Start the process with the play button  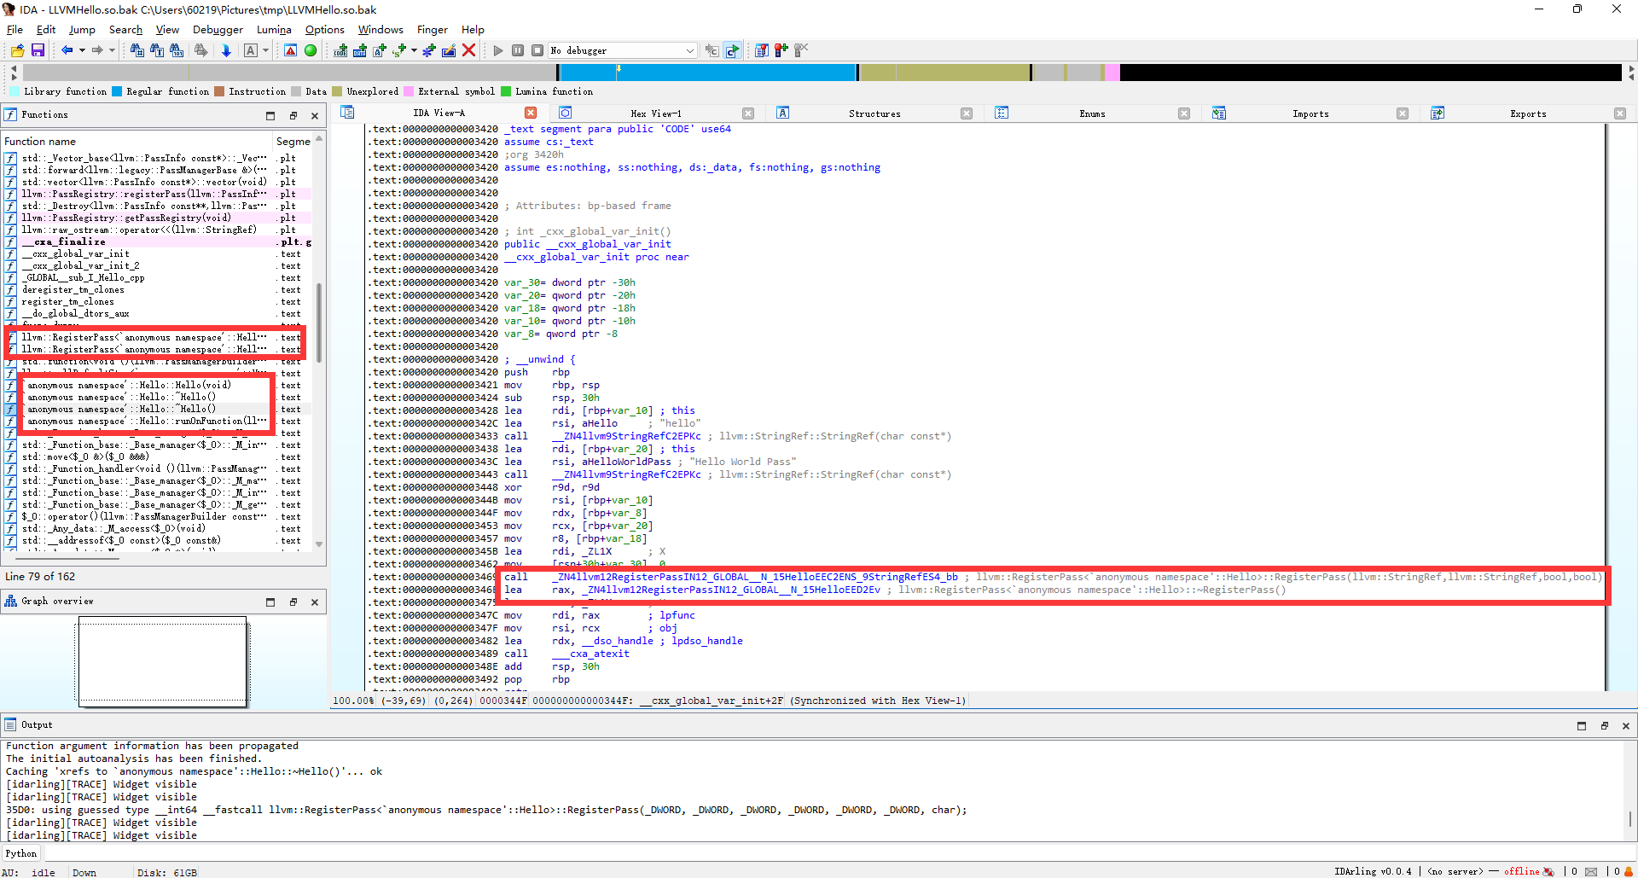pos(498,50)
